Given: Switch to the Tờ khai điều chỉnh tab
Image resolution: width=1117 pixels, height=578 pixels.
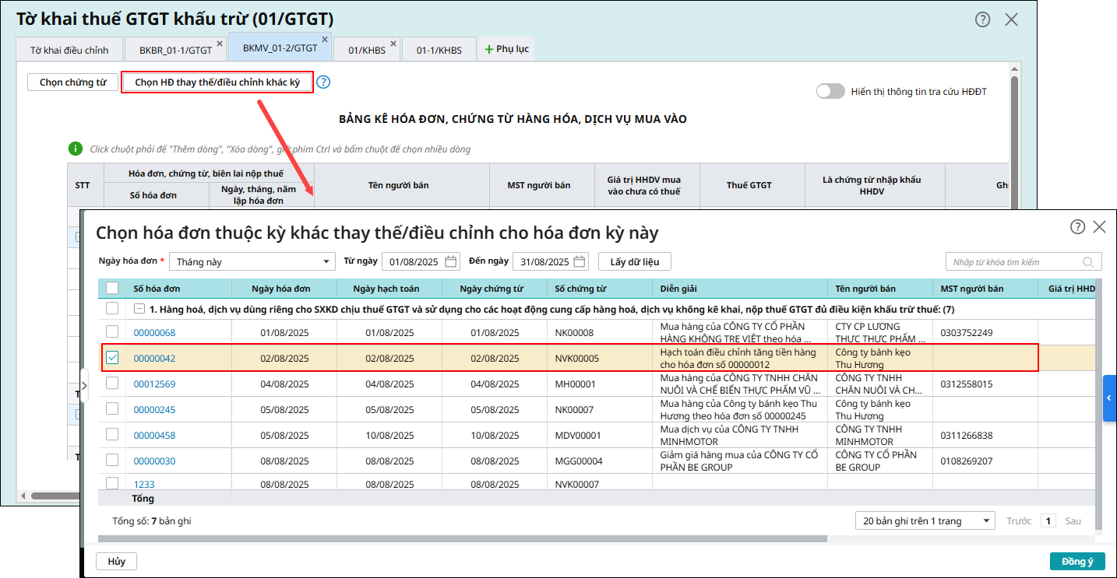Looking at the screenshot, I should (69, 50).
